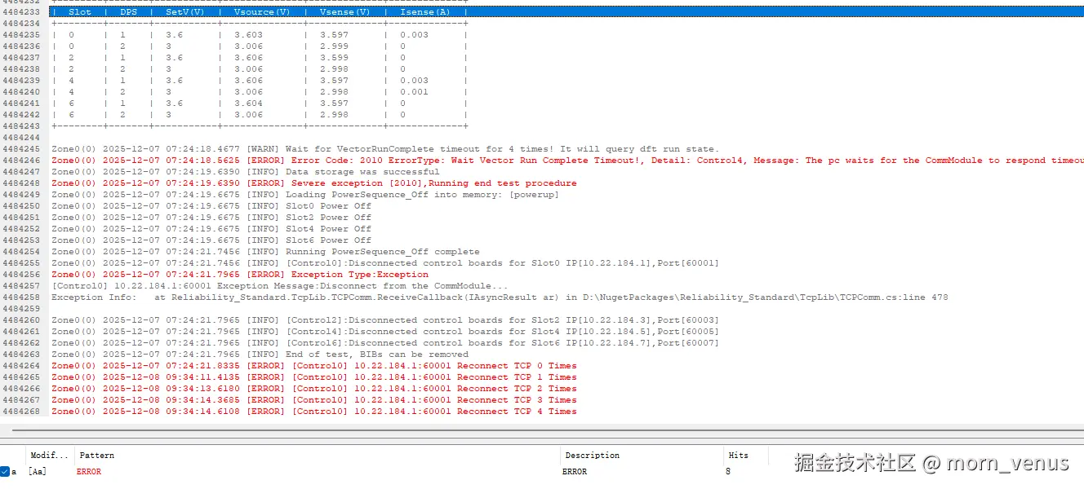The height and width of the screenshot is (489, 1084).
Task: Select 'Reconnect TCP 0 Times' line
Action: tap(314, 366)
